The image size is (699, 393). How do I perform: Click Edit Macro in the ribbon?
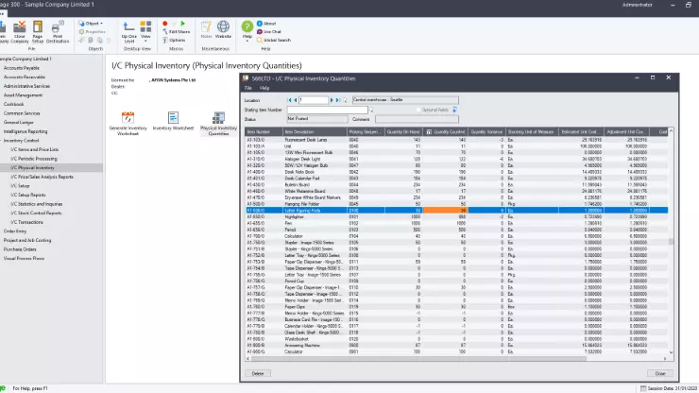click(x=177, y=32)
